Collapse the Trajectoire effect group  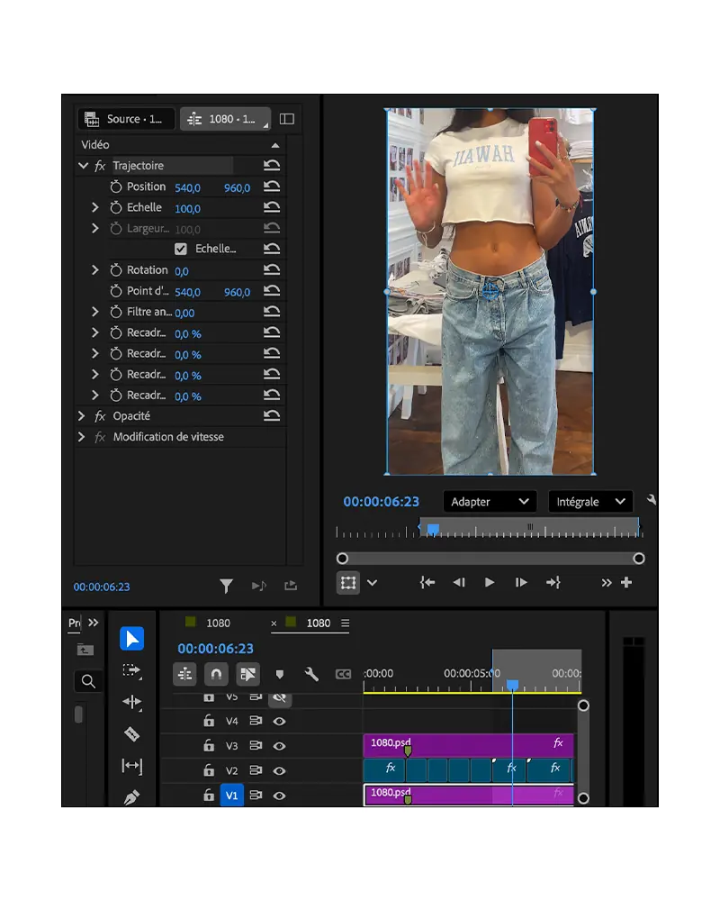click(84, 166)
